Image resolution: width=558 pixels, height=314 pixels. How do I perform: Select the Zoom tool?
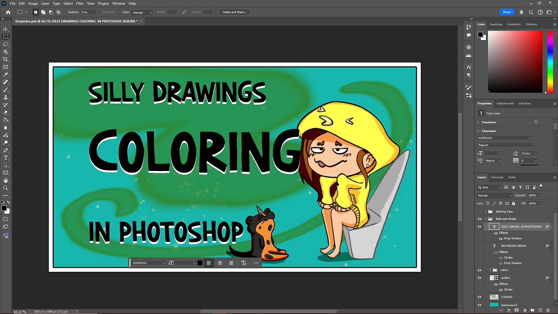[x=6, y=188]
